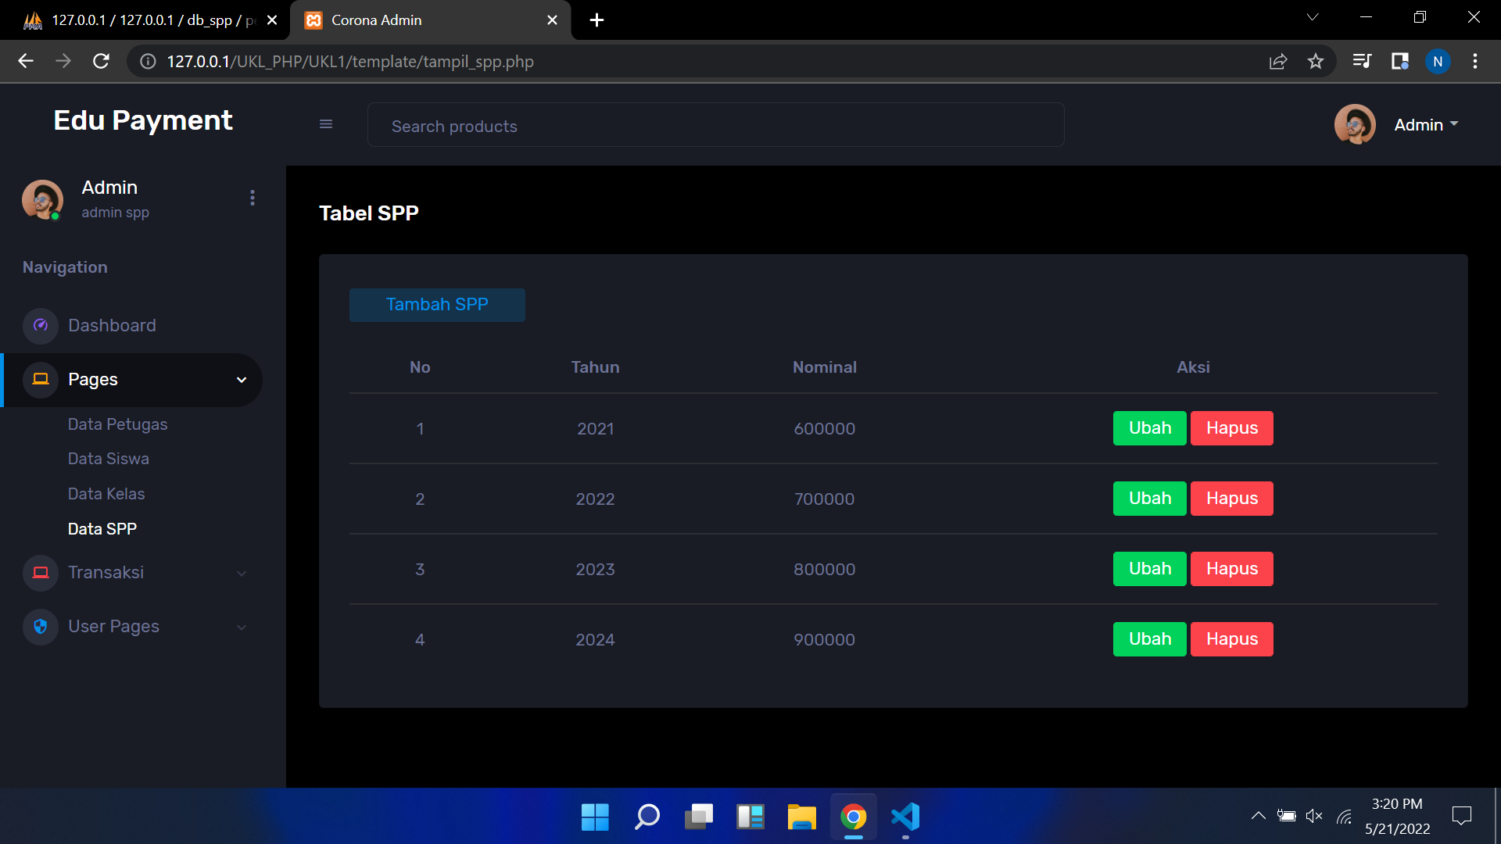Bookmark the page with the star icon
1501x844 pixels.
1316,61
